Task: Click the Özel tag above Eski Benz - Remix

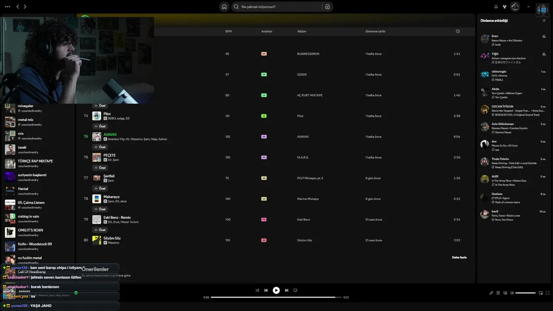Action: (x=100, y=209)
